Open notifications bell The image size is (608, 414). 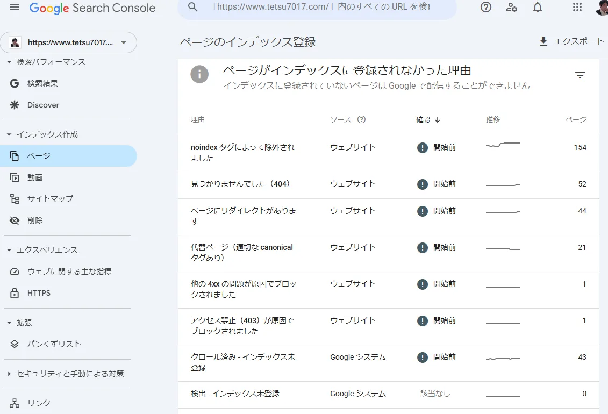tap(538, 8)
